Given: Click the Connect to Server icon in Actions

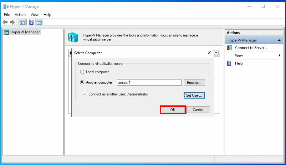Looking at the screenshot, I should click(x=229, y=48).
